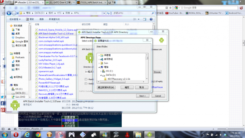The image size is (245, 138).
Task: Click Opera menu button top-left
Action: click(6, 2)
